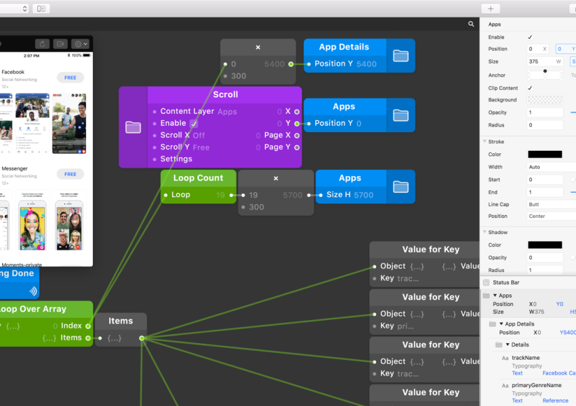Toggle the Clip Content checkbox
The height and width of the screenshot is (406, 576).
[530, 88]
